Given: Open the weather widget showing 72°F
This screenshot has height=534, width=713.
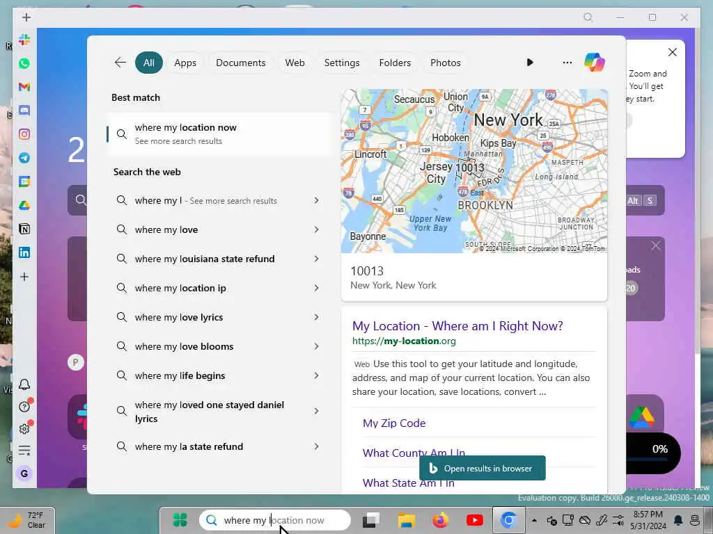Looking at the screenshot, I should click(28, 520).
